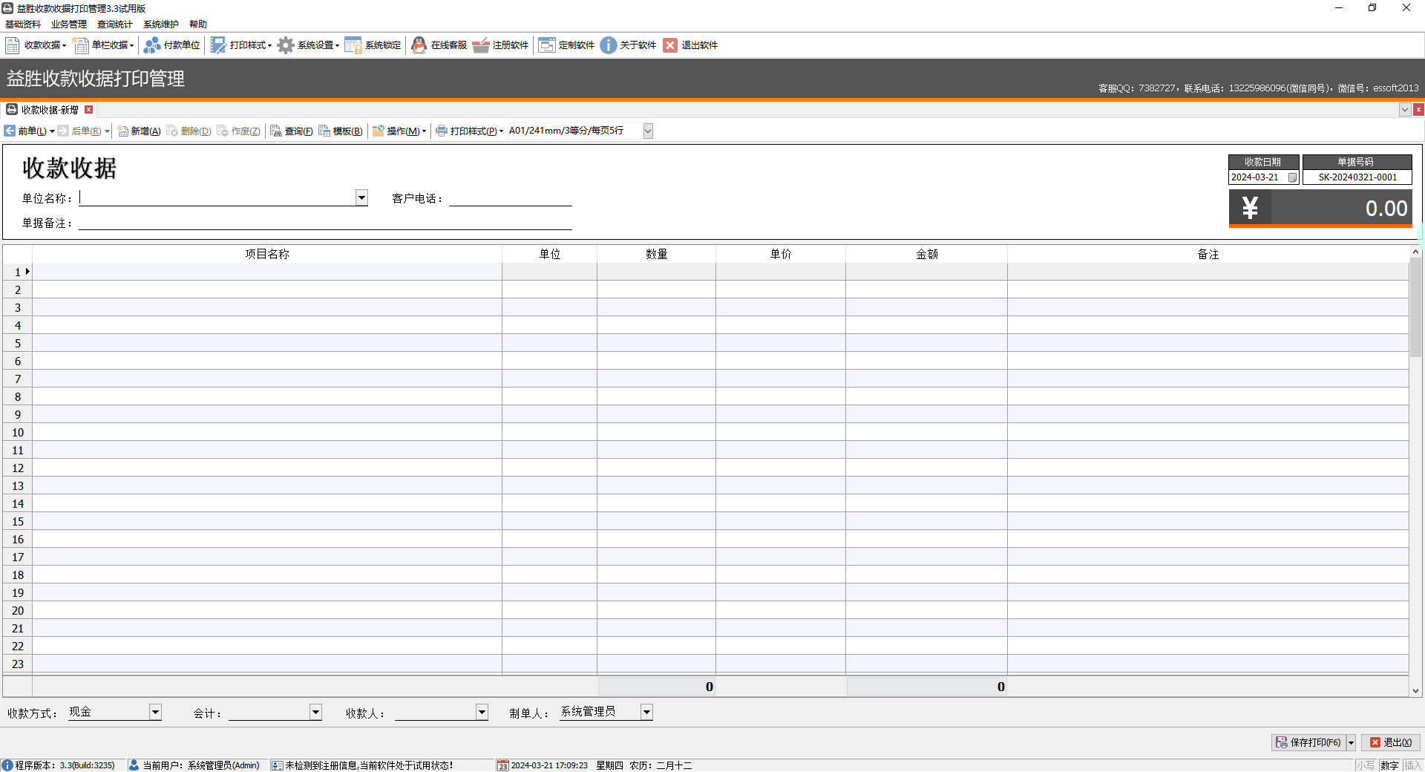Open 付款单位 from the main toolbar
Image resolution: width=1425 pixels, height=772 pixels.
[172, 45]
